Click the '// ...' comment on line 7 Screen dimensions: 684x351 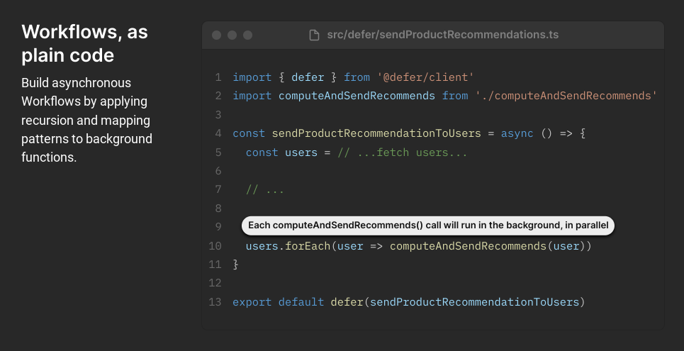coord(265,189)
